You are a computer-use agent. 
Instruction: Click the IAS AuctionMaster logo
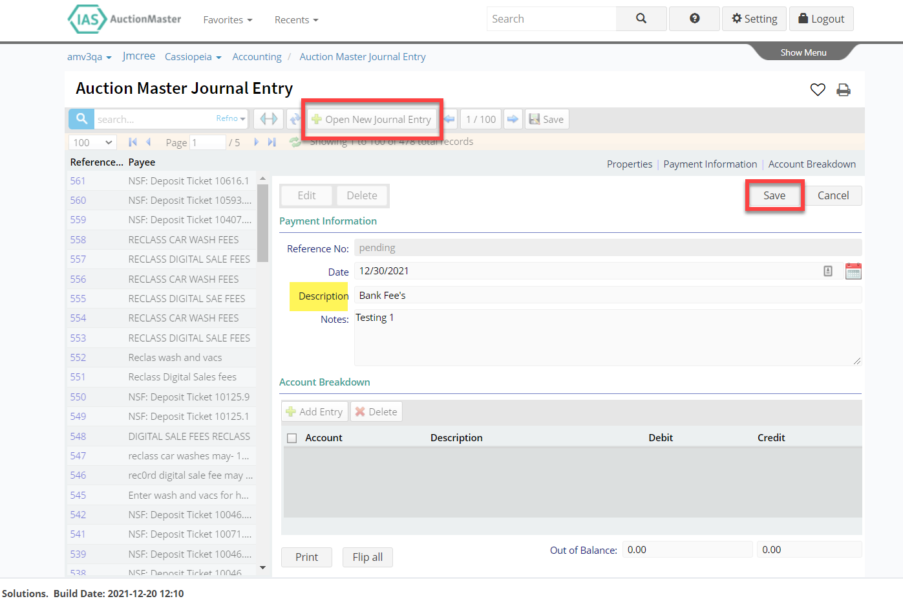tap(125, 19)
